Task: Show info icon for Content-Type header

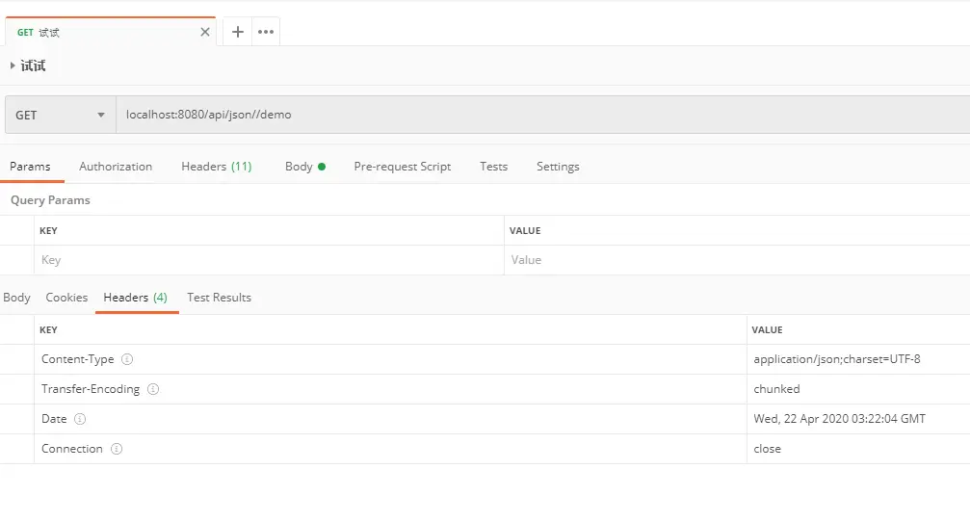Action: pos(127,359)
